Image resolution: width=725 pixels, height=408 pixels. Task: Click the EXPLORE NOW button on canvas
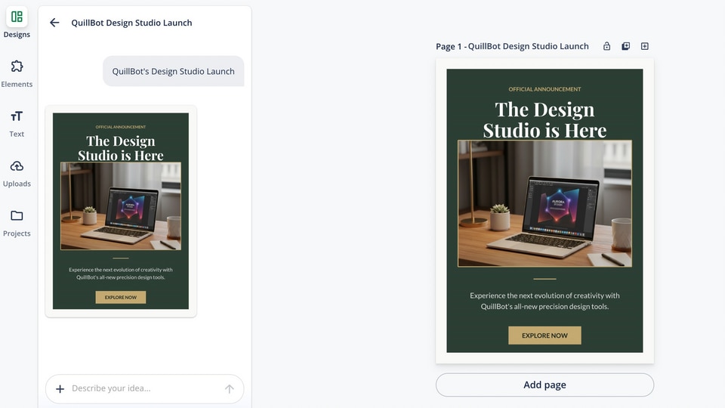545,335
